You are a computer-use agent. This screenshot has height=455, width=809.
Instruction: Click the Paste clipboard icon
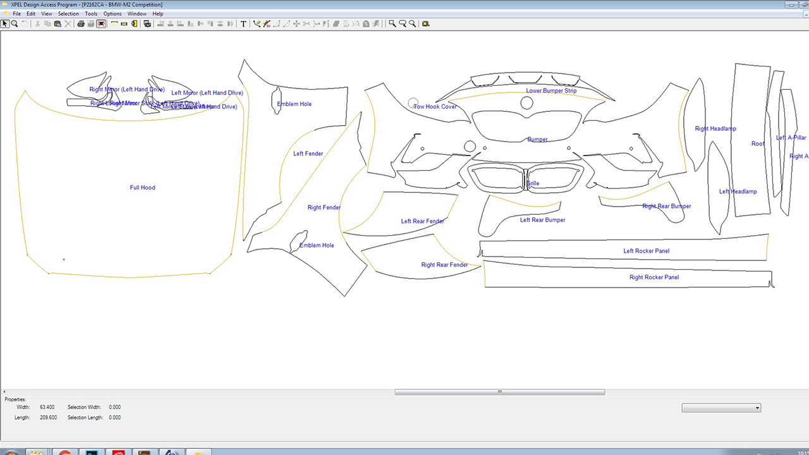(58, 23)
